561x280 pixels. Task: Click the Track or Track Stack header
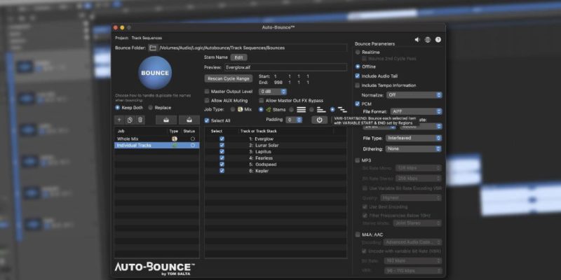pos(258,131)
